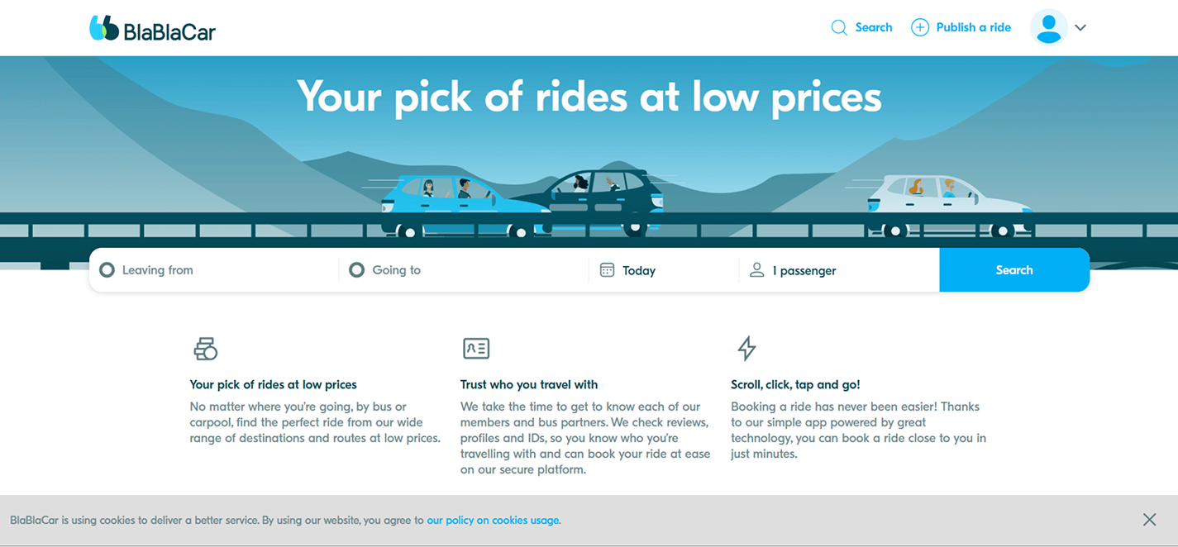This screenshot has width=1178, height=547.
Task: Select the Search menu item in header
Action: [873, 27]
